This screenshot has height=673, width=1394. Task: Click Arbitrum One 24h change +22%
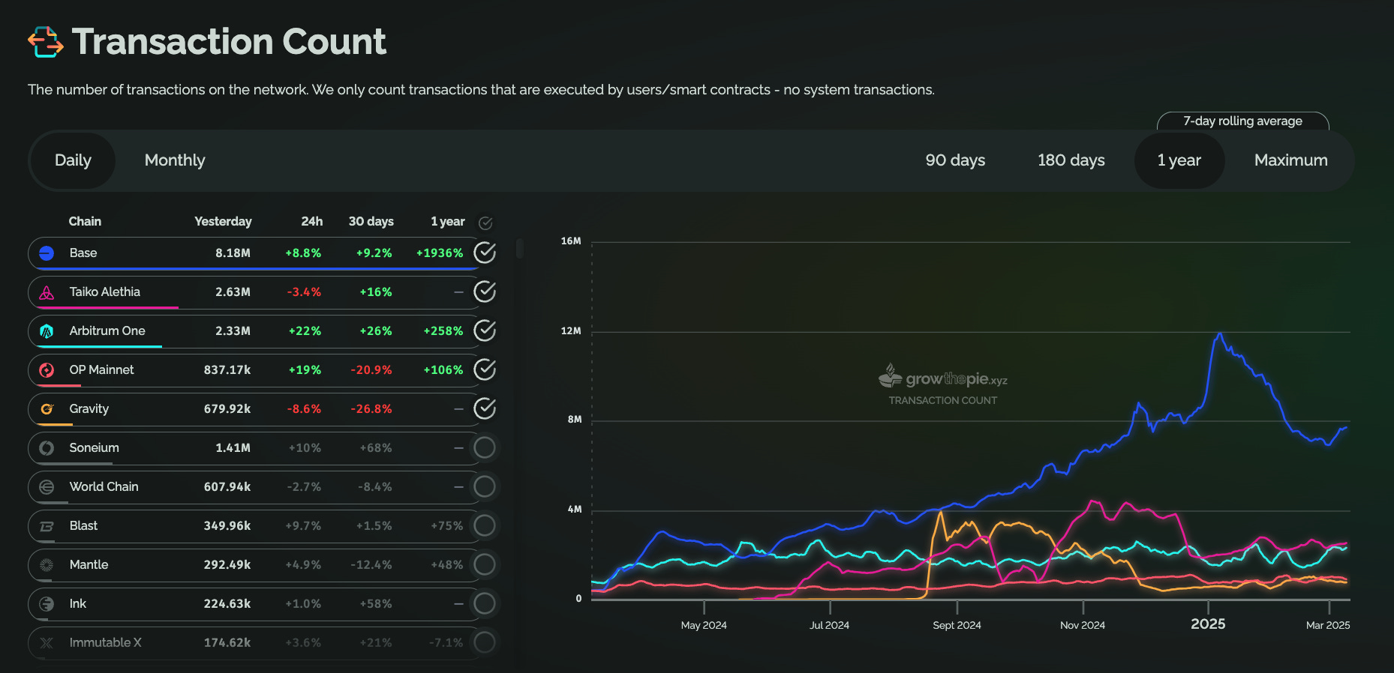point(305,331)
